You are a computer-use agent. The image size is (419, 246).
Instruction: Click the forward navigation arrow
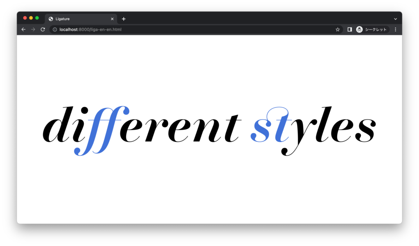33,29
